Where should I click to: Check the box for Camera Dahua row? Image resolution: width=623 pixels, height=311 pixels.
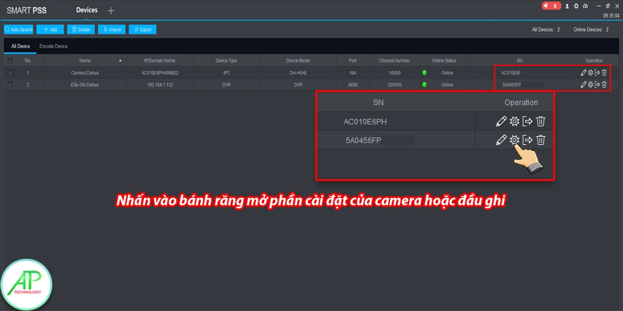point(10,73)
